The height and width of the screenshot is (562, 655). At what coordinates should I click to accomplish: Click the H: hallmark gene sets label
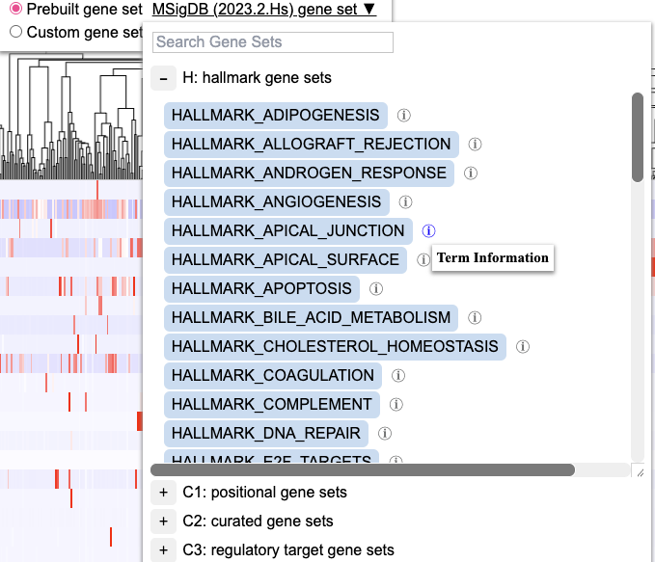click(x=257, y=78)
